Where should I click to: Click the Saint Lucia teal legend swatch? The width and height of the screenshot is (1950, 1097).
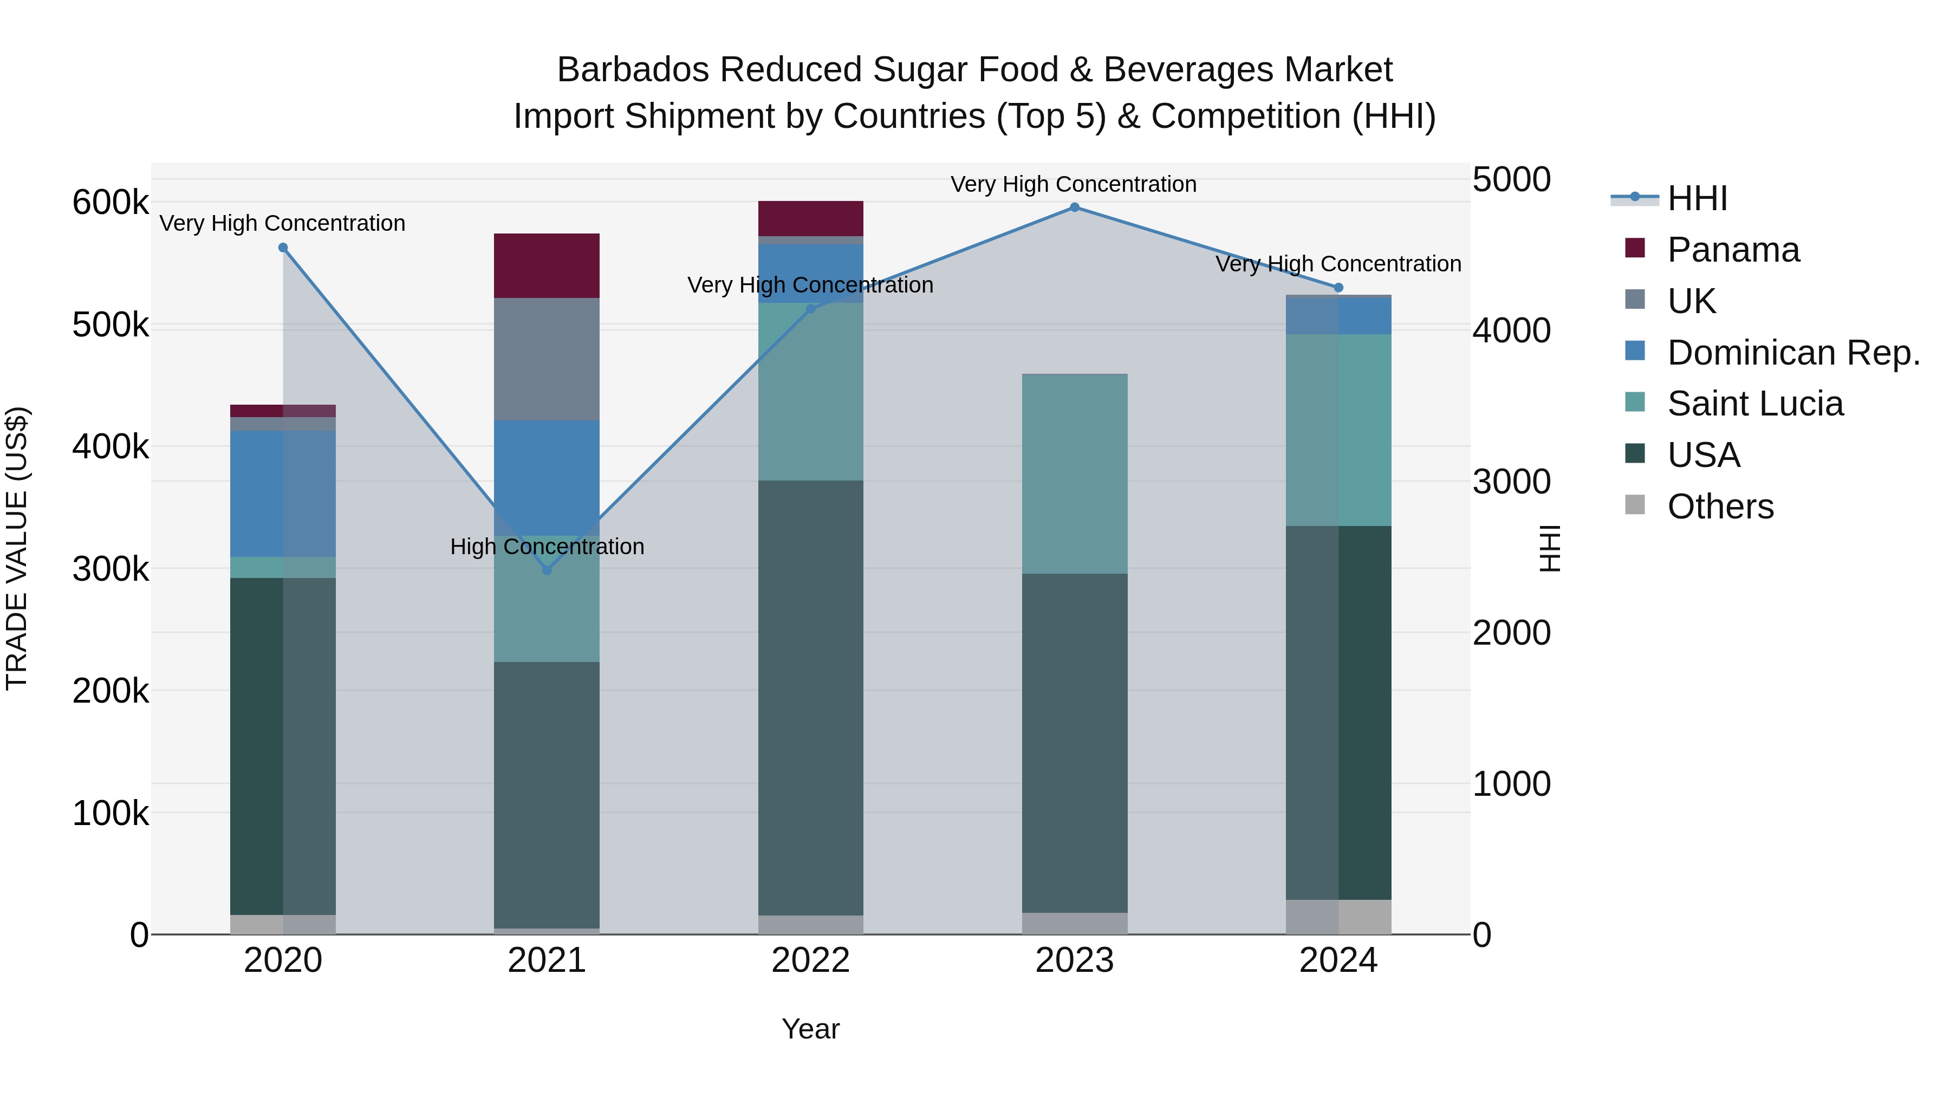1635,402
